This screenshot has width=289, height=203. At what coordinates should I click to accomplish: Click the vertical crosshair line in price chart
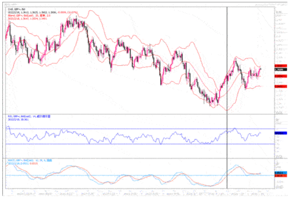pos(227,55)
